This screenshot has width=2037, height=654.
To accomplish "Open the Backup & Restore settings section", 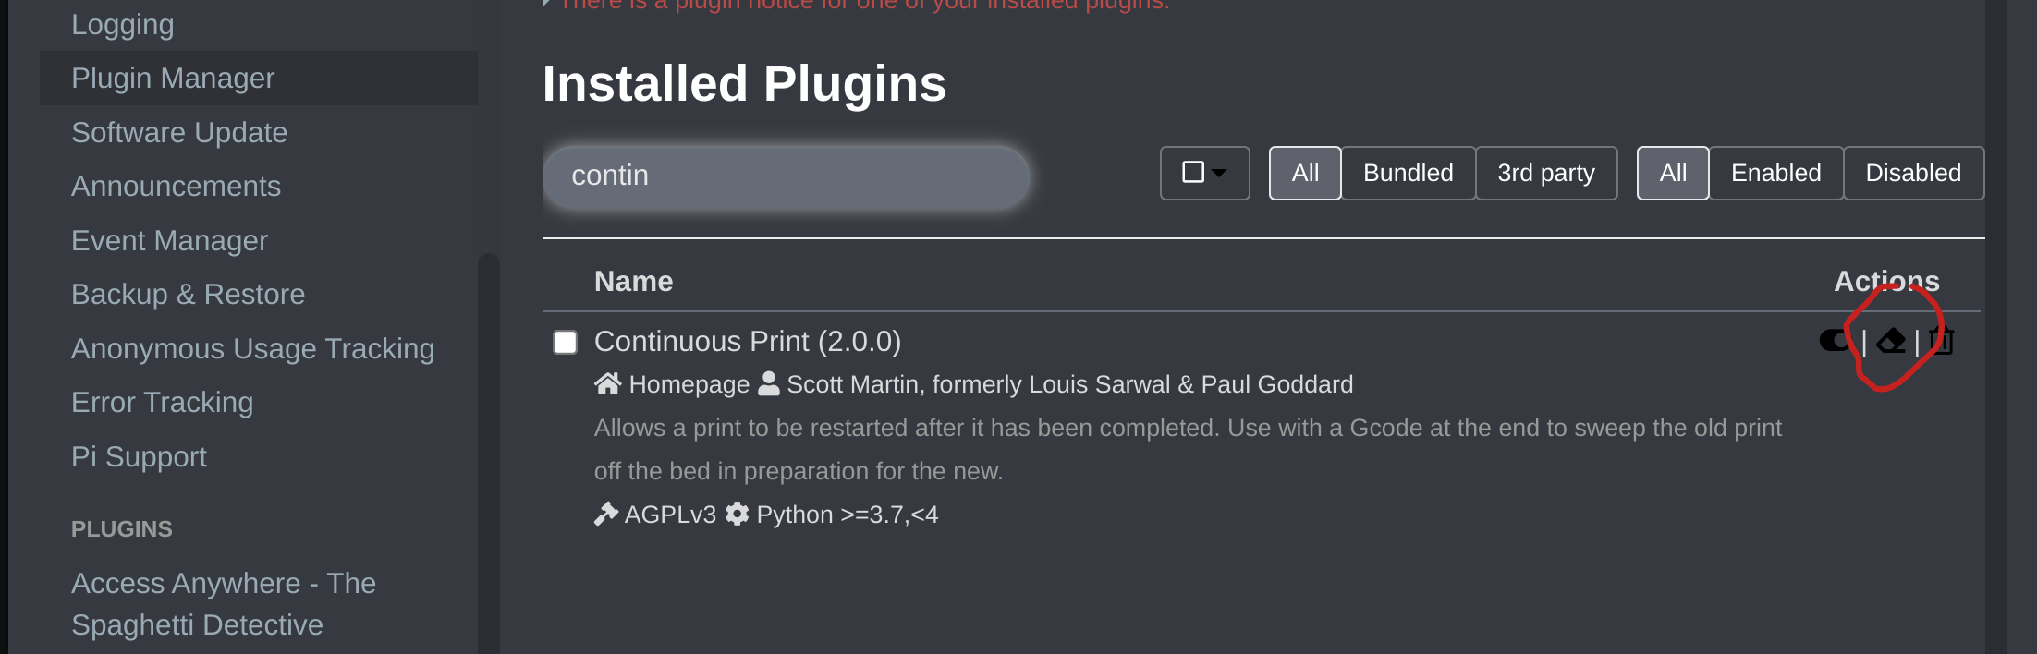I will [189, 293].
